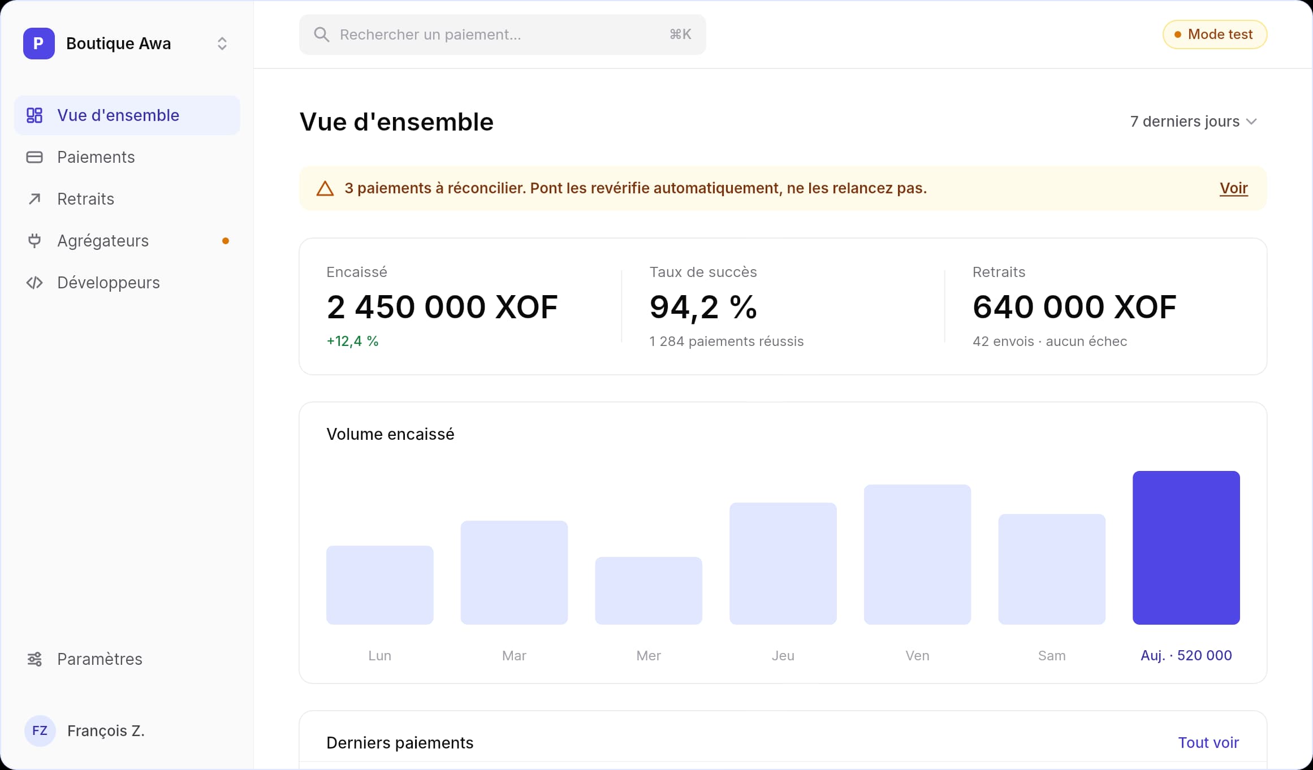1313x770 pixels.
Task: Select today's highlighted purple bar
Action: 1186,548
